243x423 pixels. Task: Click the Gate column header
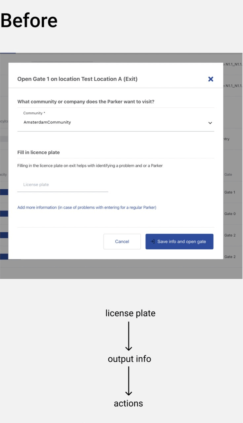pyautogui.click(x=228, y=174)
